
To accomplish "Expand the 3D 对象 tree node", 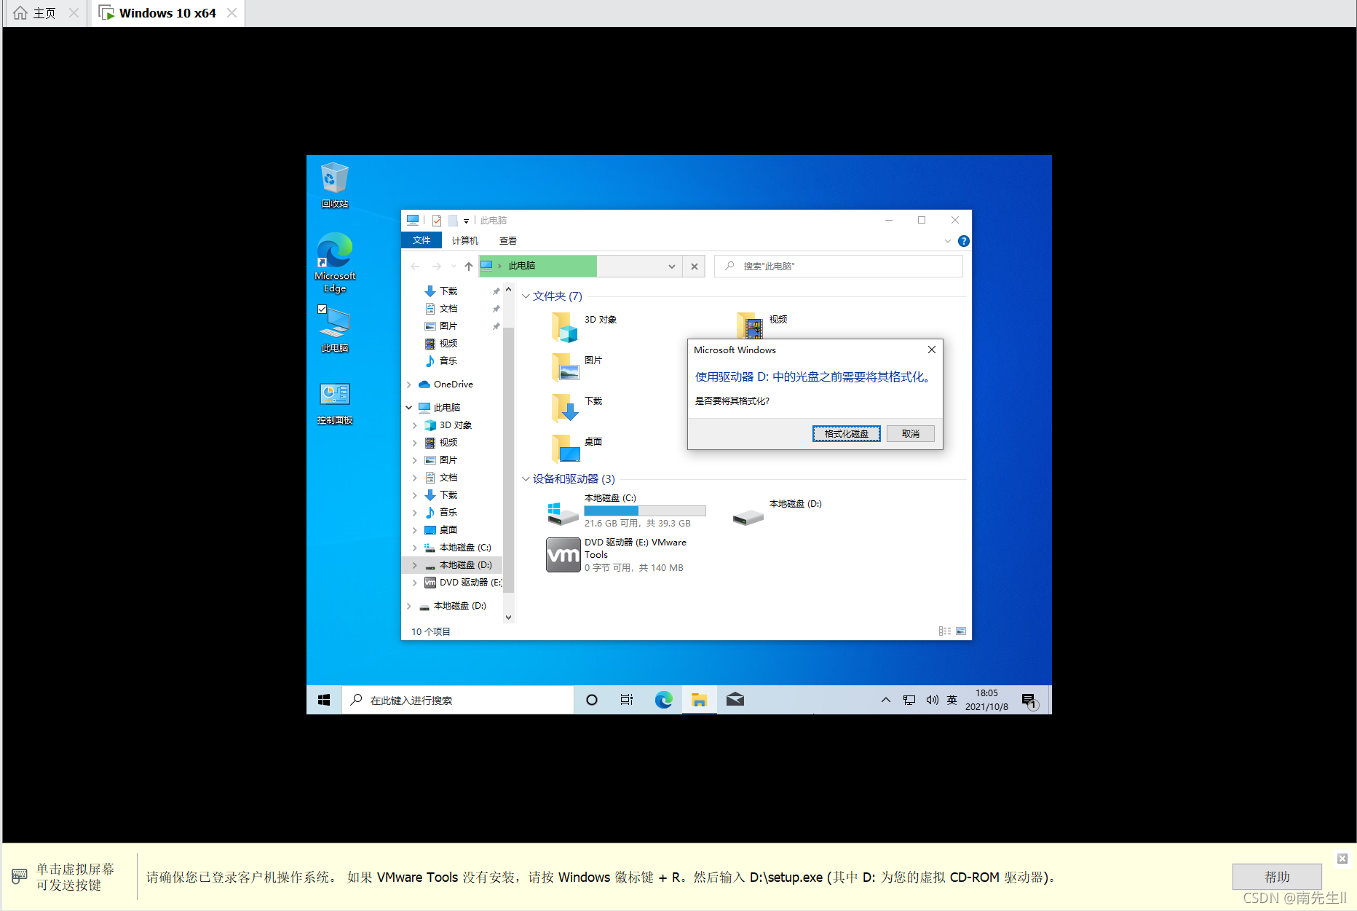I will 415,425.
